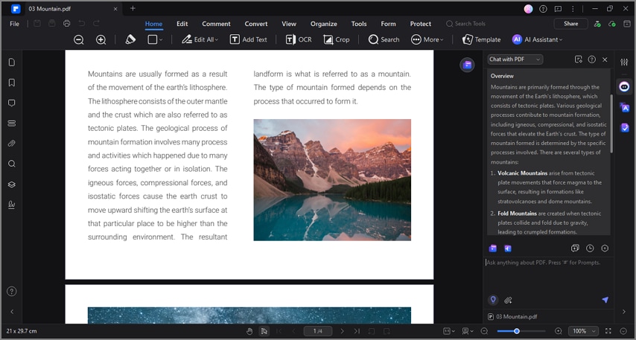Image resolution: width=636 pixels, height=340 pixels.
Task: Adjust the zoom slider in status bar
Action: [x=521, y=331]
